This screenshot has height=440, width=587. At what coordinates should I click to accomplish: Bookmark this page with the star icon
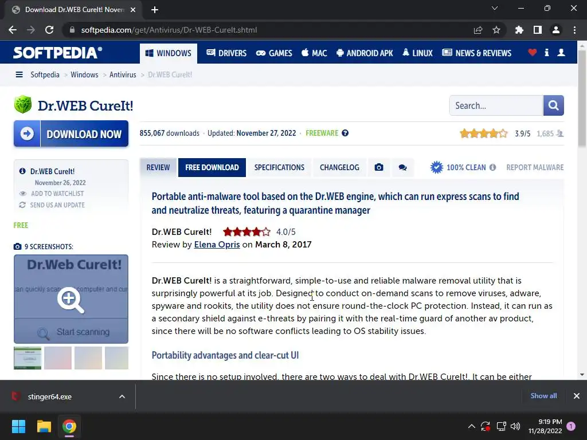(496, 30)
